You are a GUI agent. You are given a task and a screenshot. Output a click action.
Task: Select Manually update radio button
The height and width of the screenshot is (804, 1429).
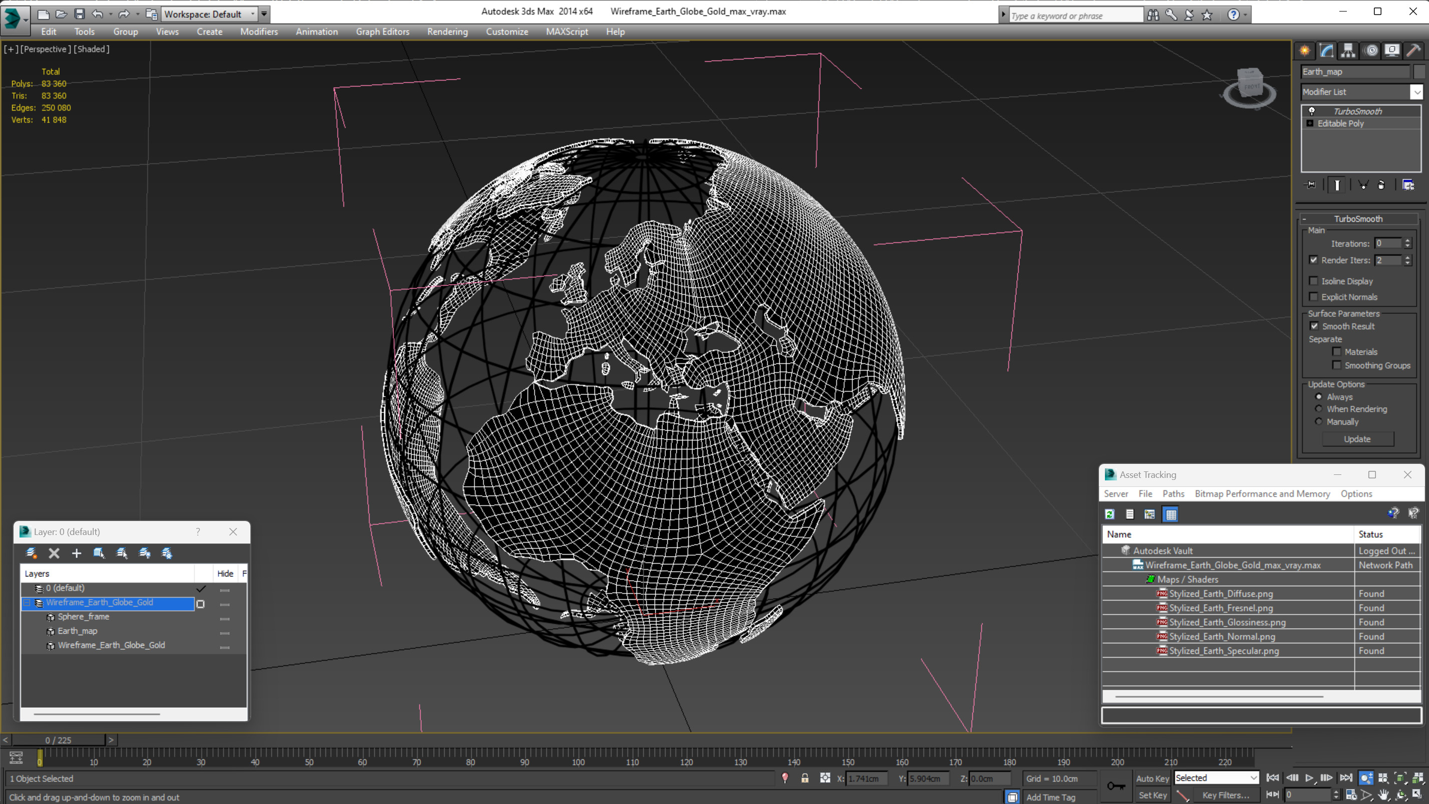pos(1319,421)
